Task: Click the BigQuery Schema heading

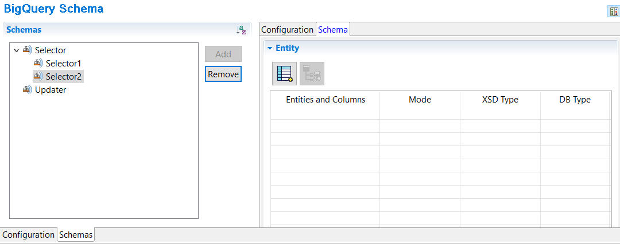Action: [x=54, y=9]
